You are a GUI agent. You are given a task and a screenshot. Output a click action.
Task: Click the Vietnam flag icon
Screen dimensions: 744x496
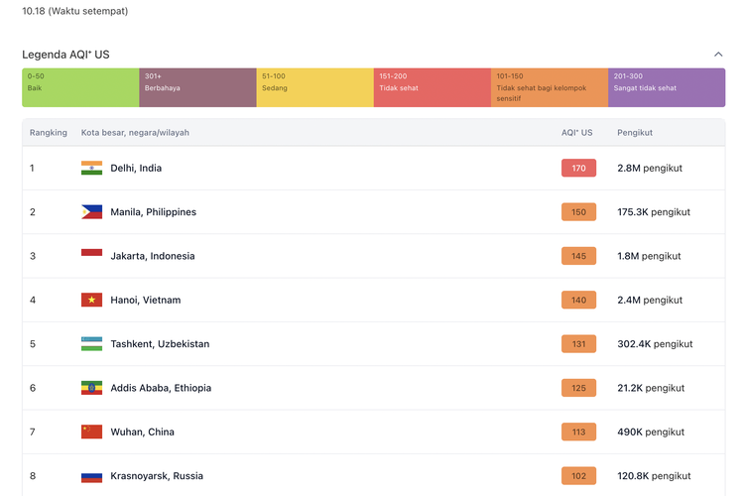91,300
